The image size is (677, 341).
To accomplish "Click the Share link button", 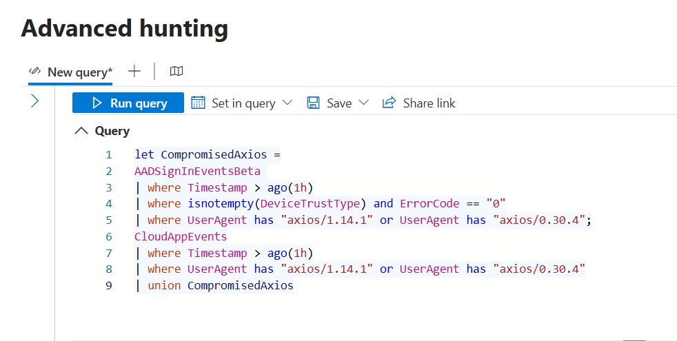I will (418, 103).
